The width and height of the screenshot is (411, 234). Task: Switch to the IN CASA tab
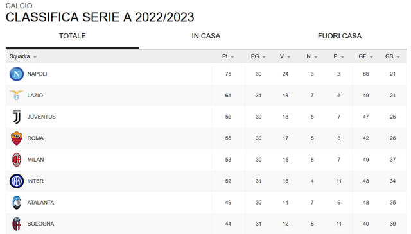(x=206, y=36)
